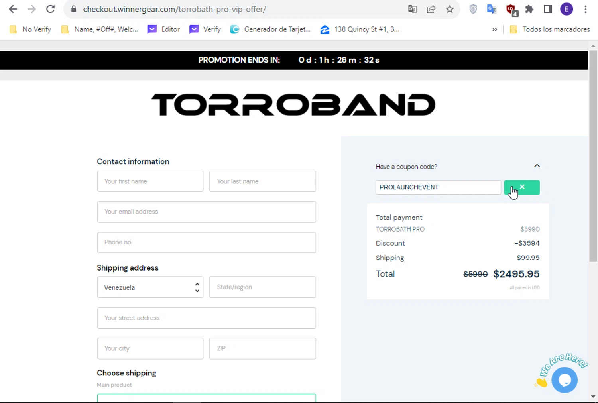Open the translate page icon in address bar
598x403 pixels.
point(412,9)
